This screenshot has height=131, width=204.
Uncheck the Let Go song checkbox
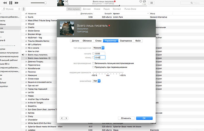[26, 92]
